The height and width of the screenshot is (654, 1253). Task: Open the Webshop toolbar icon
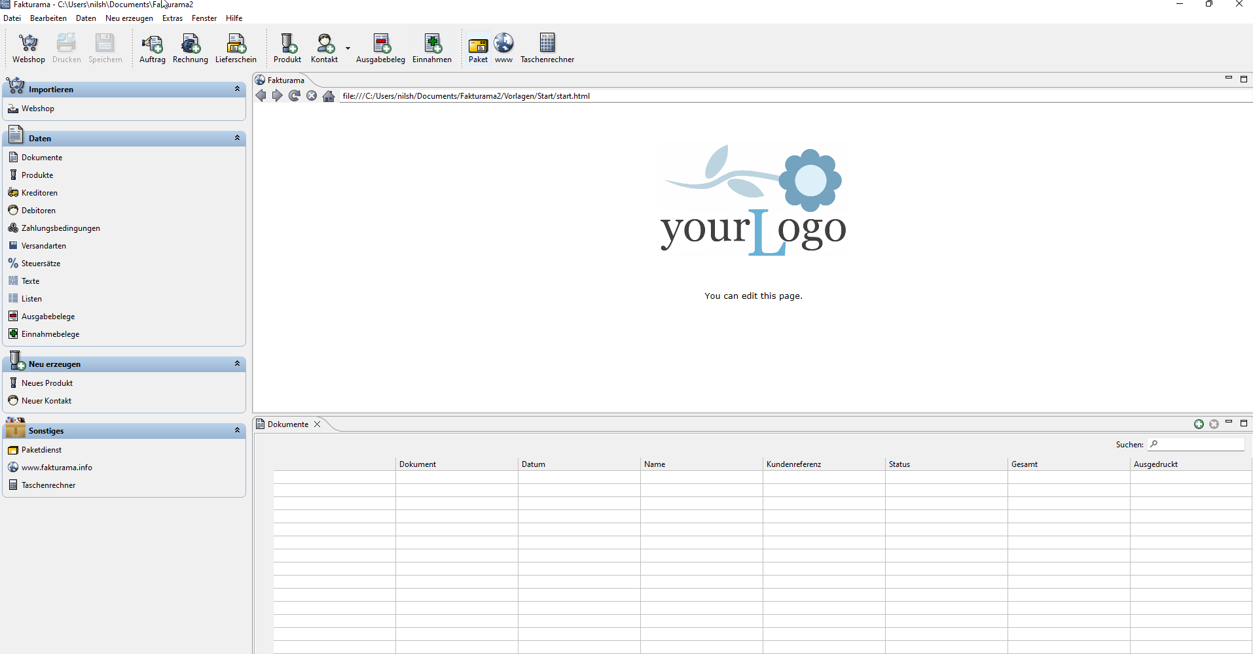point(28,48)
